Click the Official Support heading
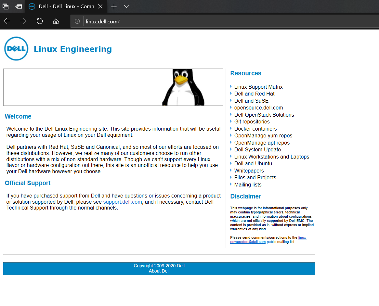Image resolution: width=379 pixels, height=306 pixels. pos(28,183)
